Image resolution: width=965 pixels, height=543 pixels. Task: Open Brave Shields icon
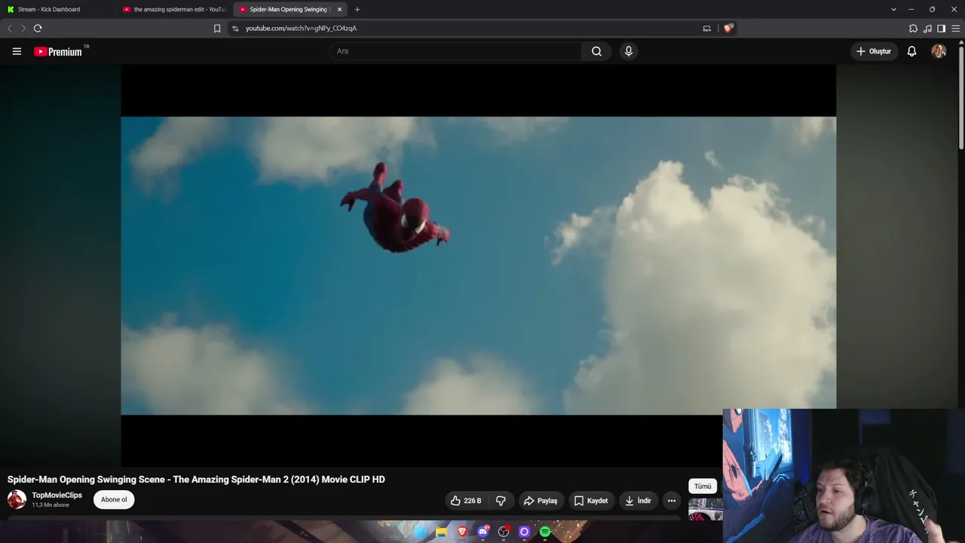click(x=728, y=28)
